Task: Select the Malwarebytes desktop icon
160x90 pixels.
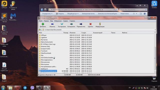Action: click(13, 17)
